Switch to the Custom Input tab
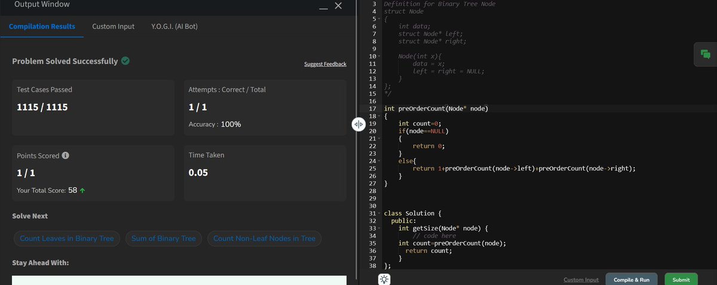 113,26
